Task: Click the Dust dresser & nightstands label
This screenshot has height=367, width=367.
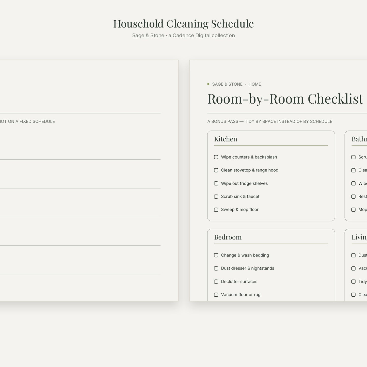Action: (x=248, y=268)
